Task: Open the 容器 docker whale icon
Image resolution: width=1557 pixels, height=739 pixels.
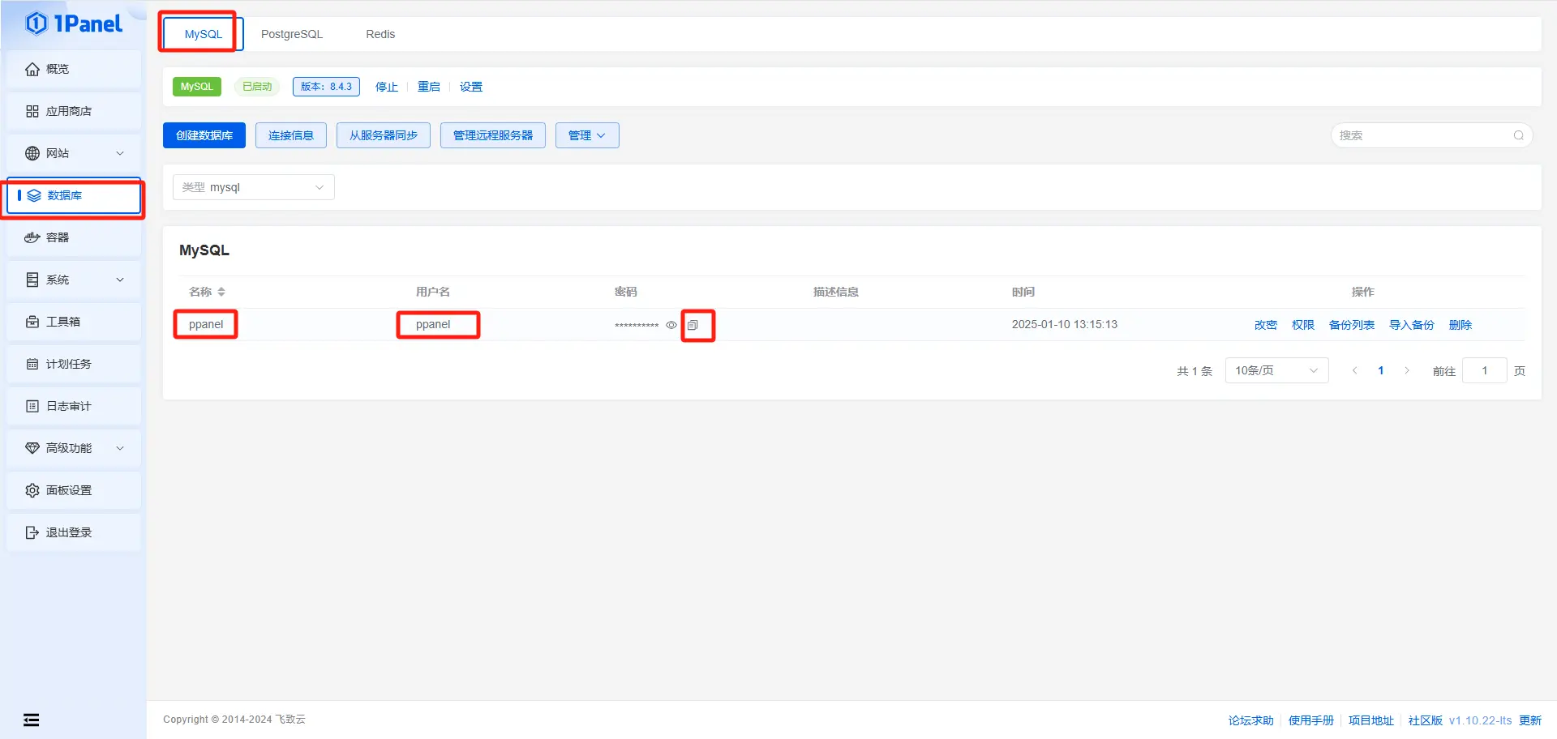Action: (32, 237)
